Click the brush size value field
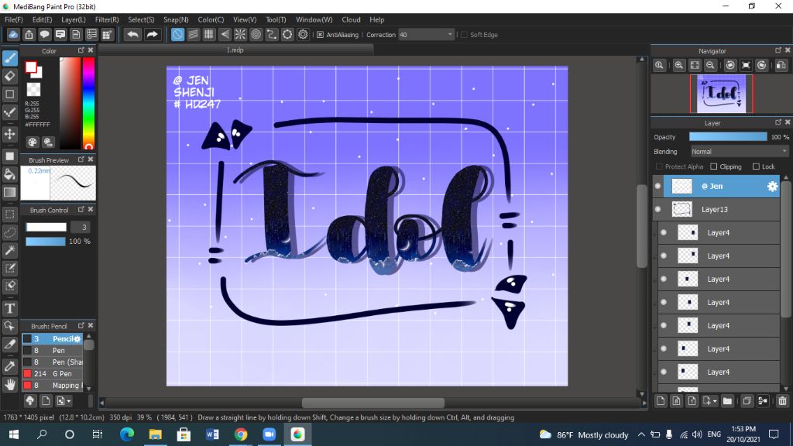 [x=81, y=227]
